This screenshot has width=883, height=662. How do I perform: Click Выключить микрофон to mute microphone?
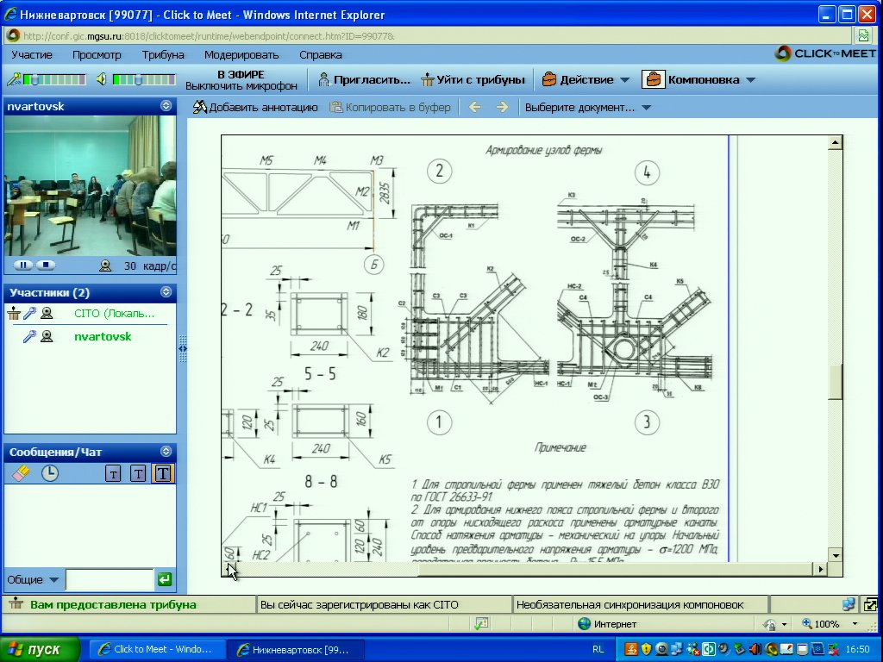pos(241,86)
